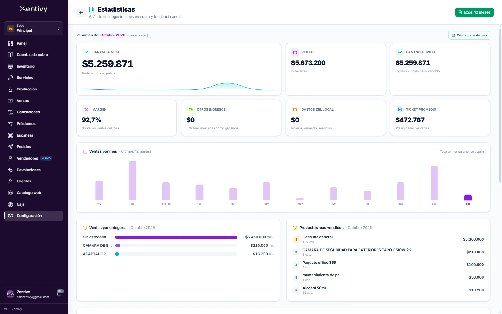Screen dimensions: 502x314
Task: Open the notifications bell icon
Action: (x=59, y=294)
